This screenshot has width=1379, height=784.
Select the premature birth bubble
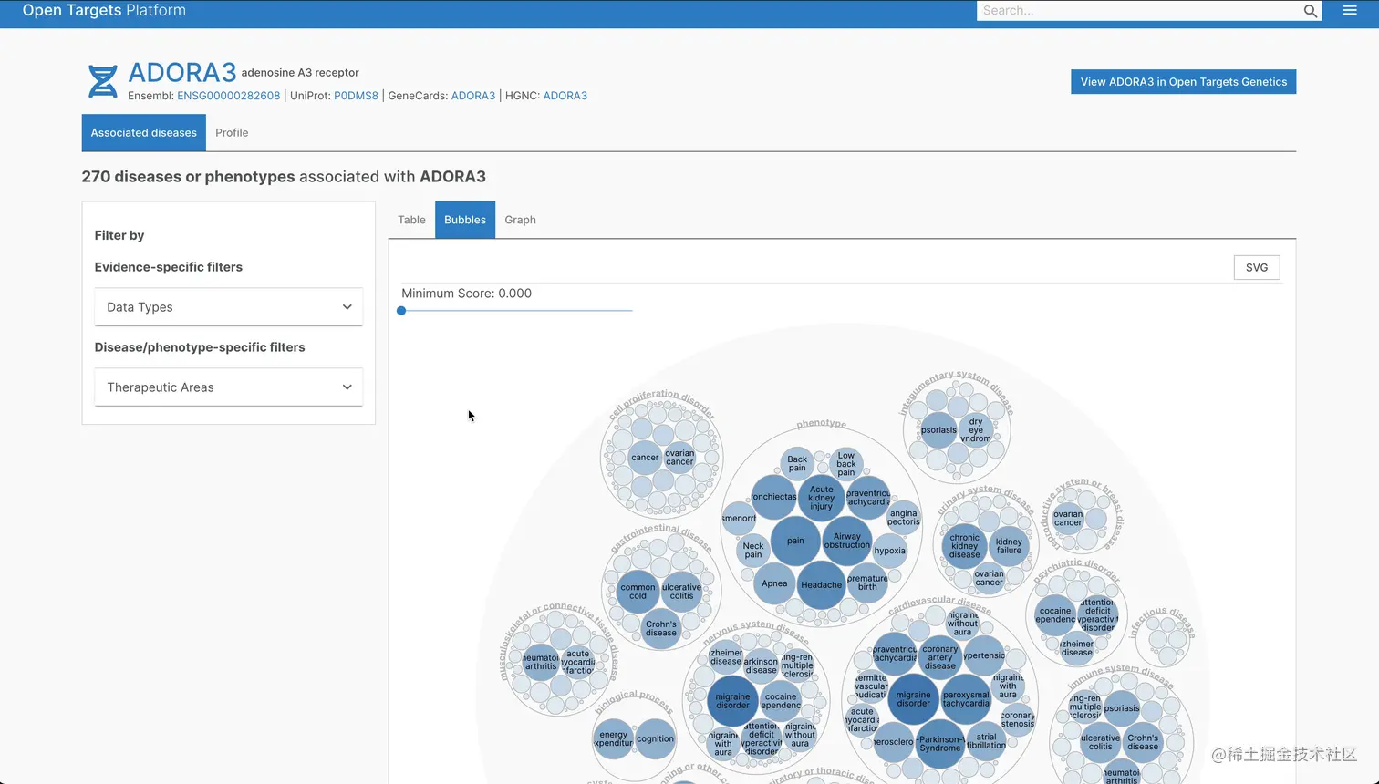click(x=867, y=583)
